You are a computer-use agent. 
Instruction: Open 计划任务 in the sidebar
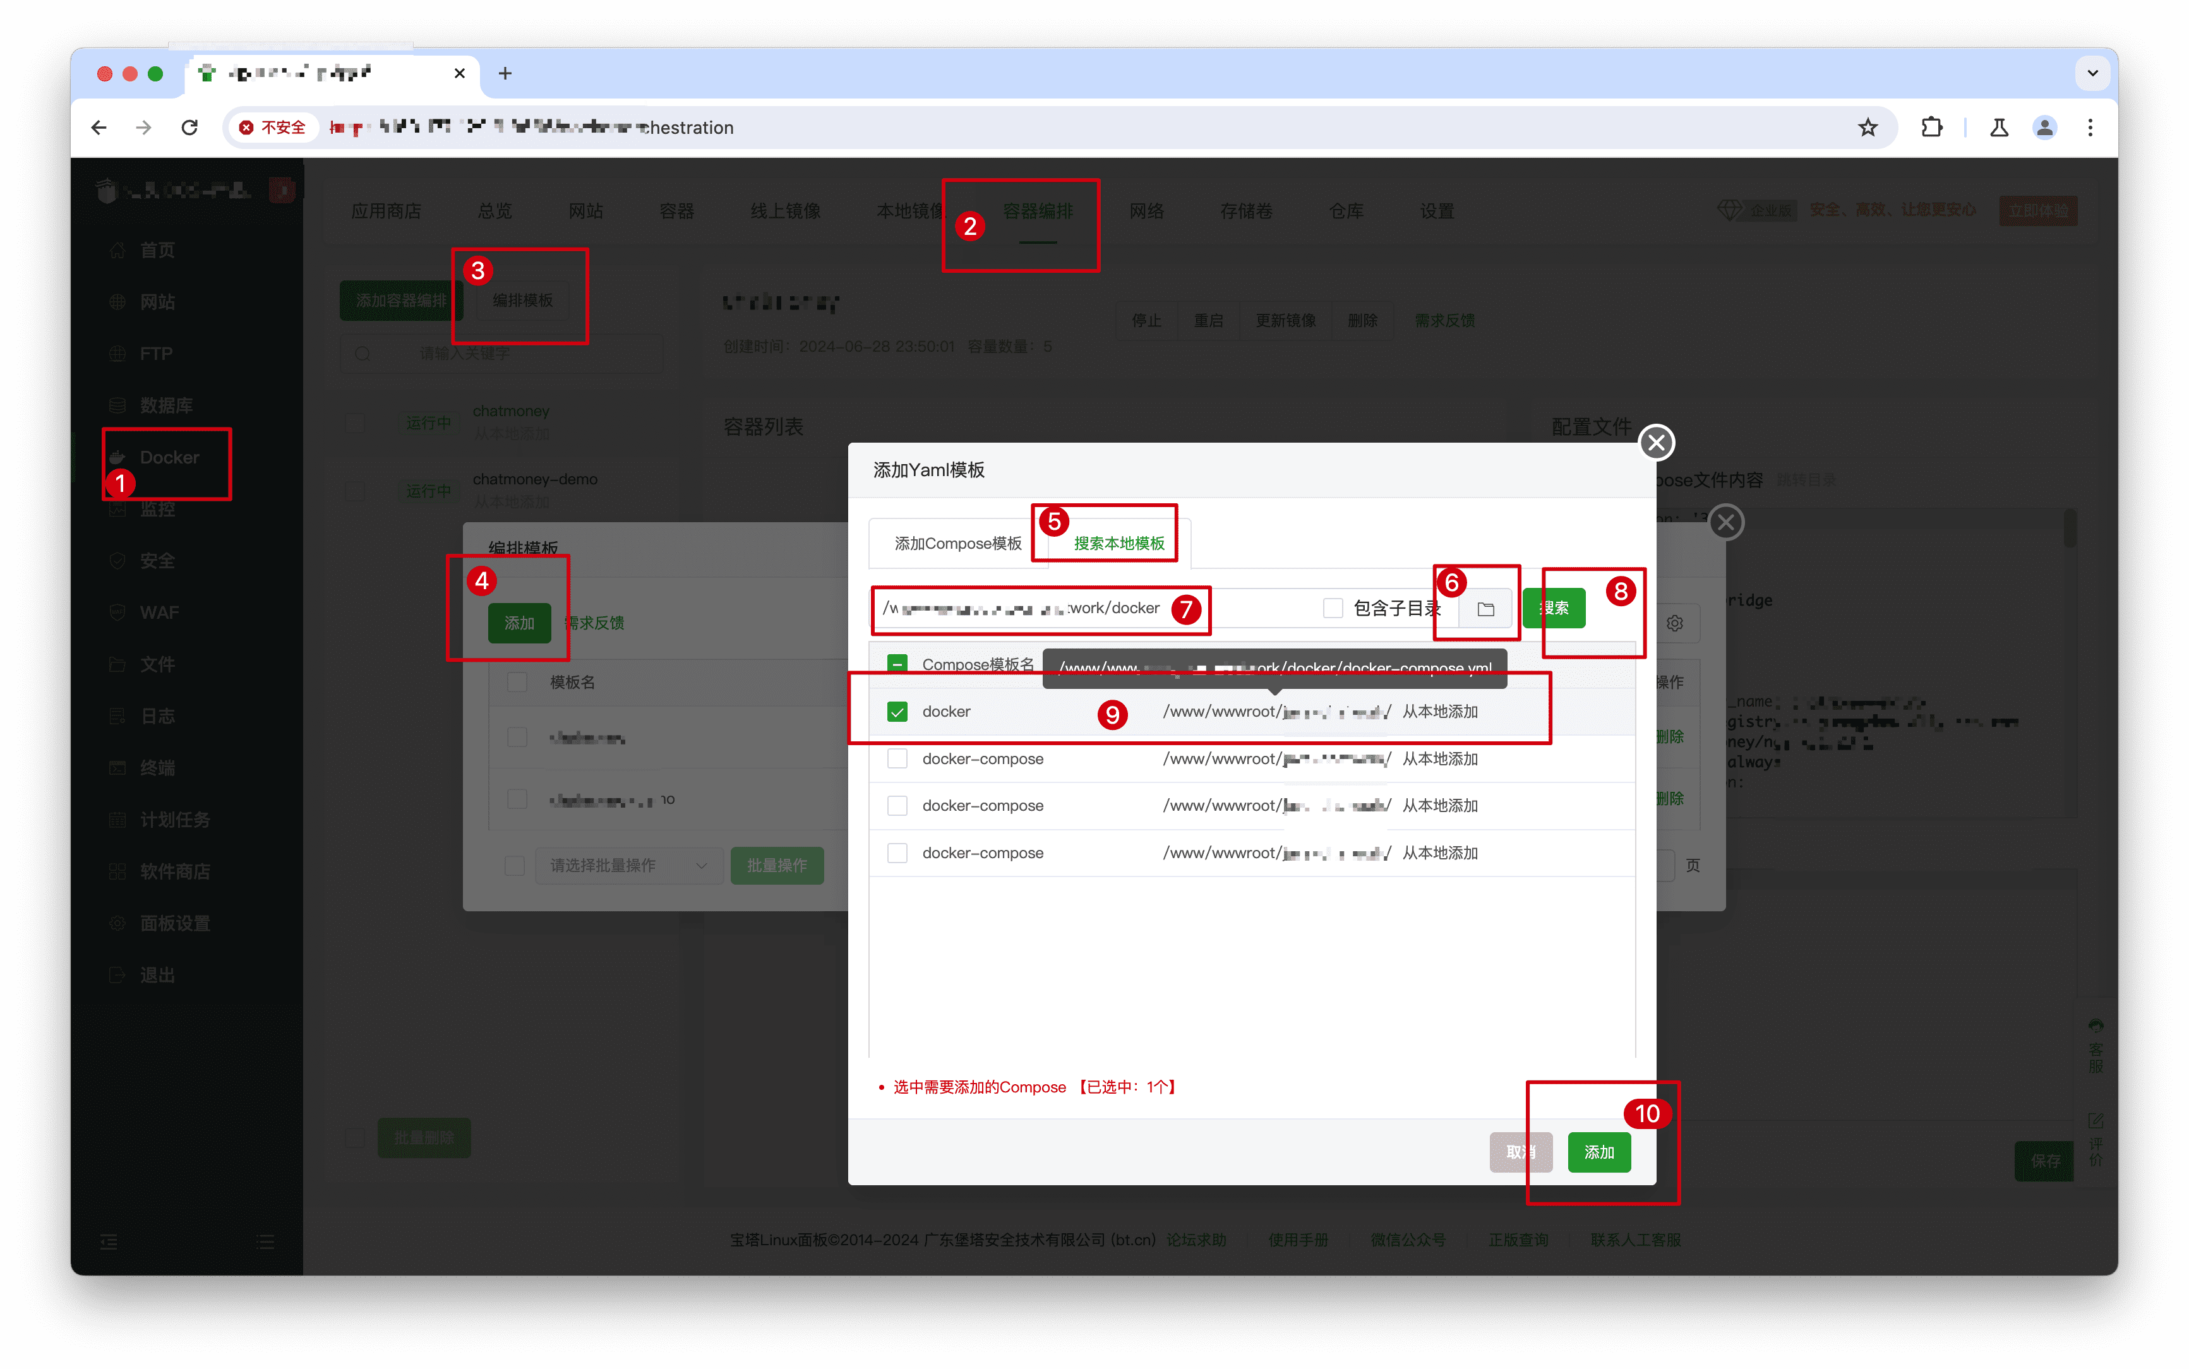174,818
